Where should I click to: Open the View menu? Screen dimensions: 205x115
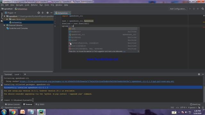[x=12, y=5]
